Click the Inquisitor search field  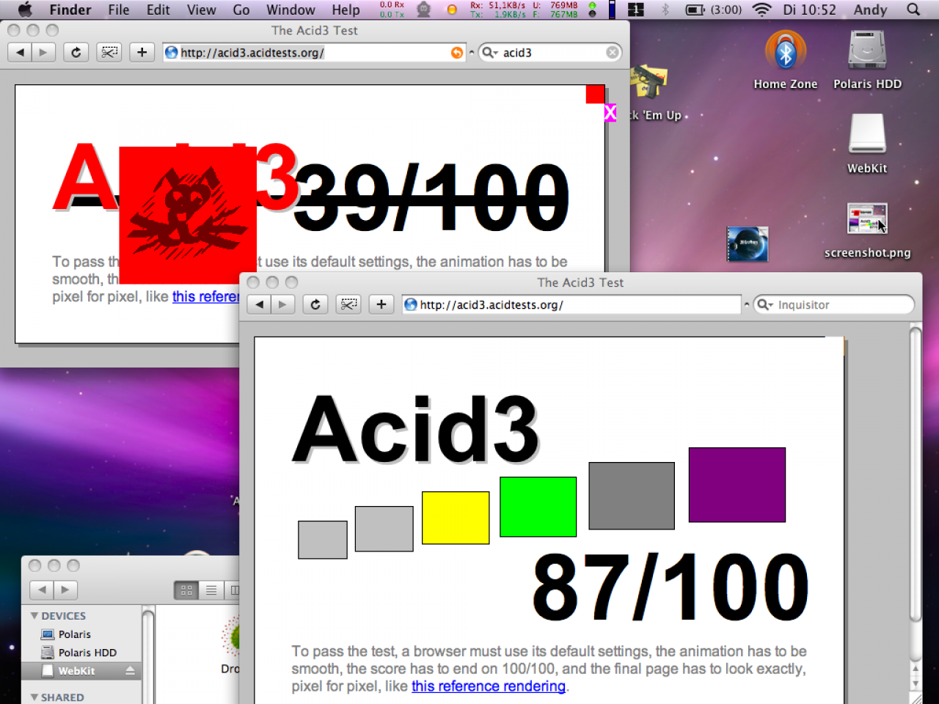pos(834,304)
